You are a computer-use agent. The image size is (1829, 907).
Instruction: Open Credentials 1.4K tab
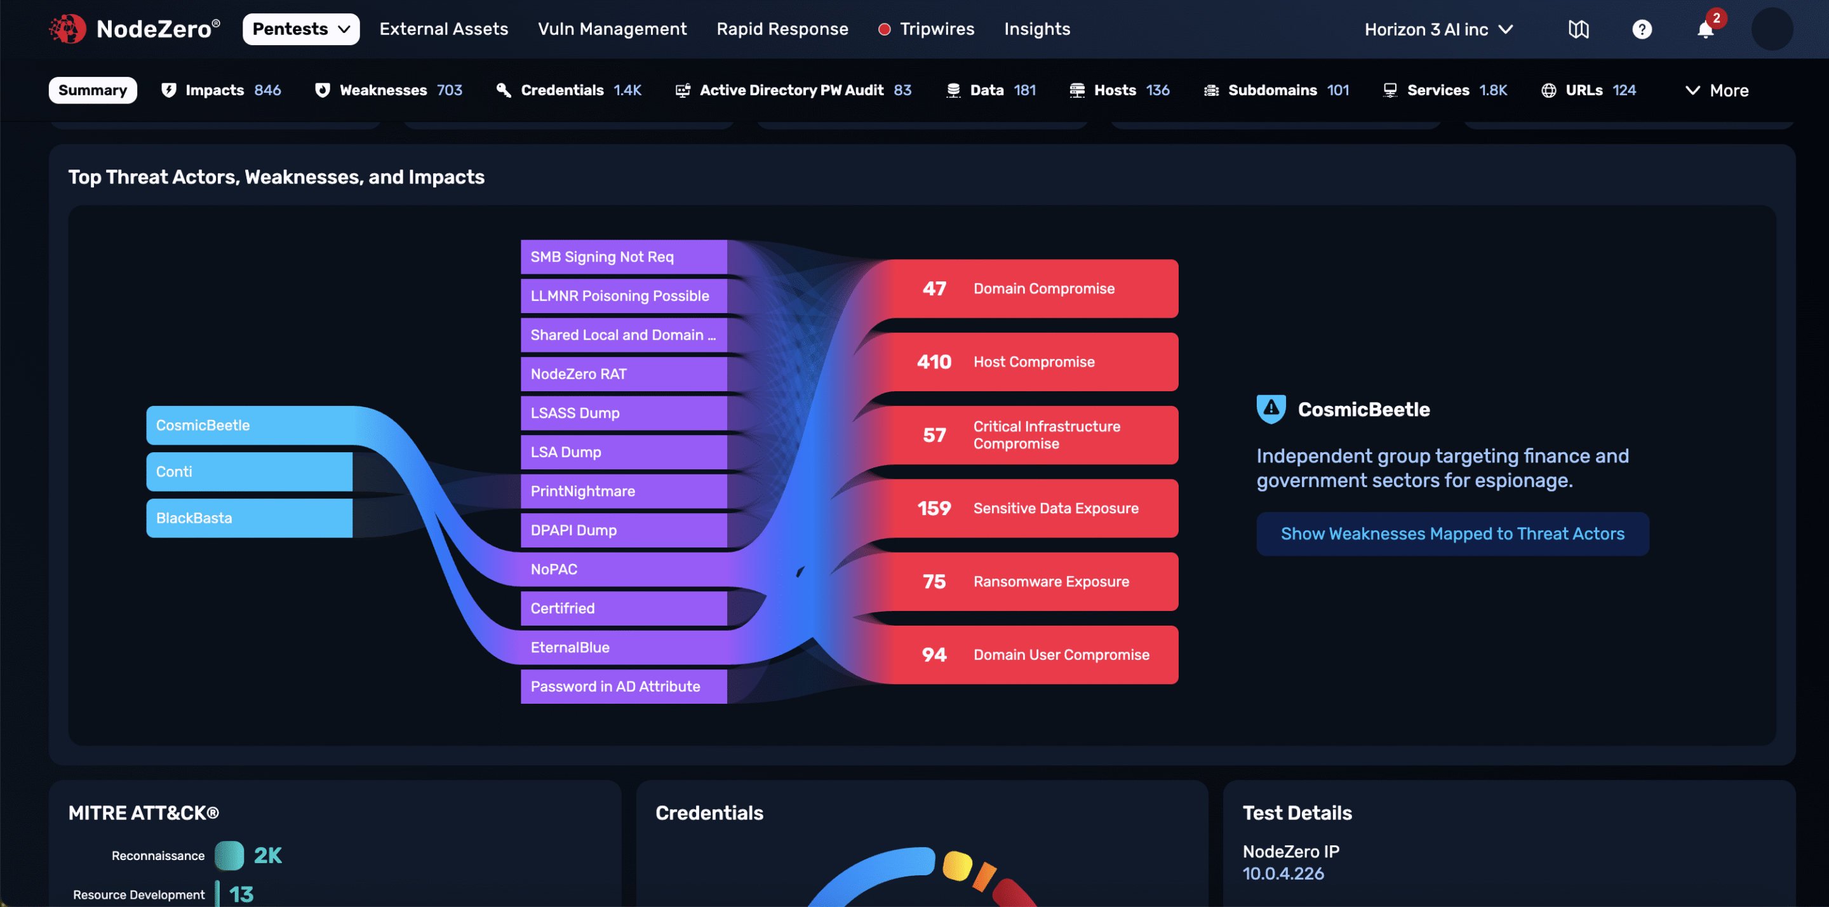569,90
